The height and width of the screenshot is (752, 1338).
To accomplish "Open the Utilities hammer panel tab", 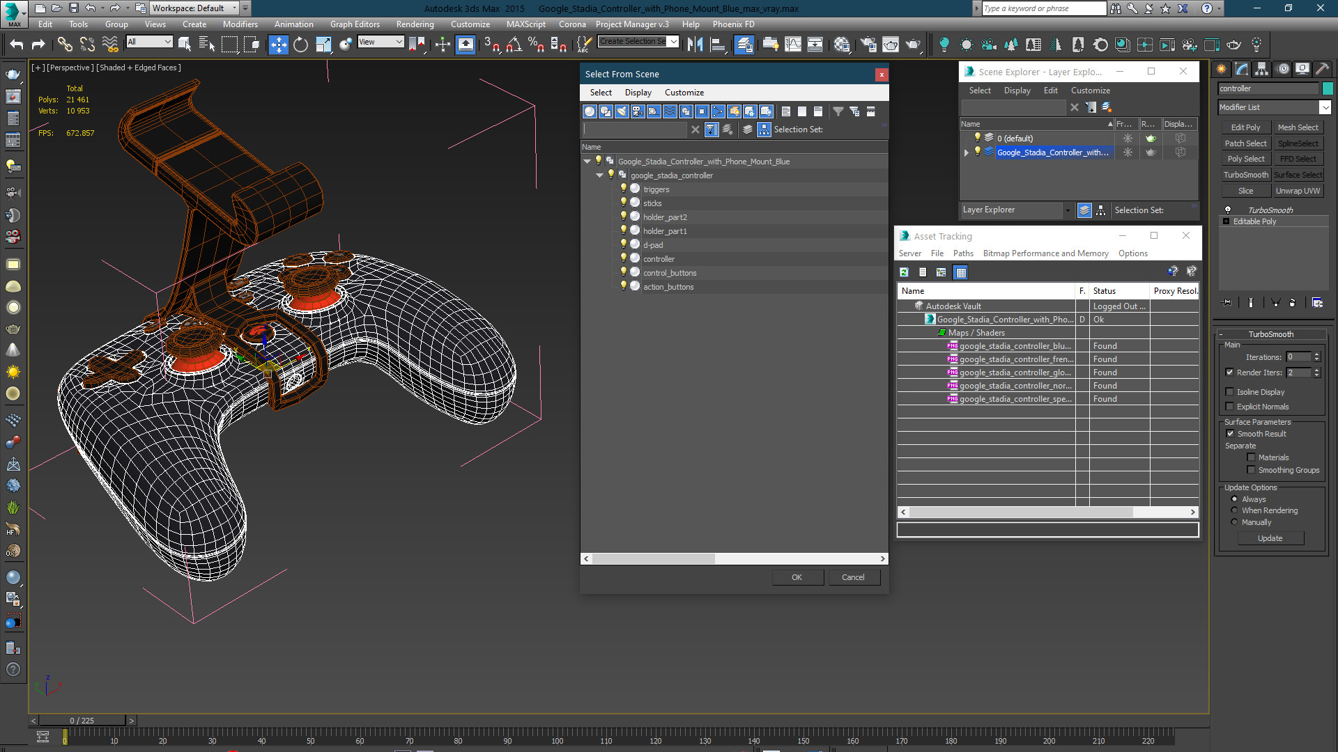I will (1323, 69).
